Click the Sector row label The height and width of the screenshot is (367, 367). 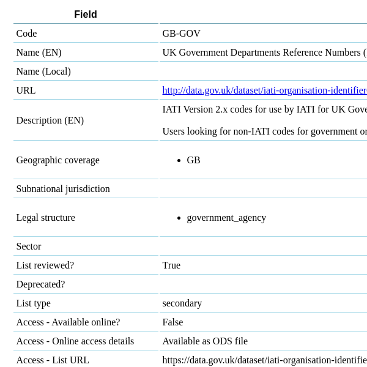click(x=29, y=247)
